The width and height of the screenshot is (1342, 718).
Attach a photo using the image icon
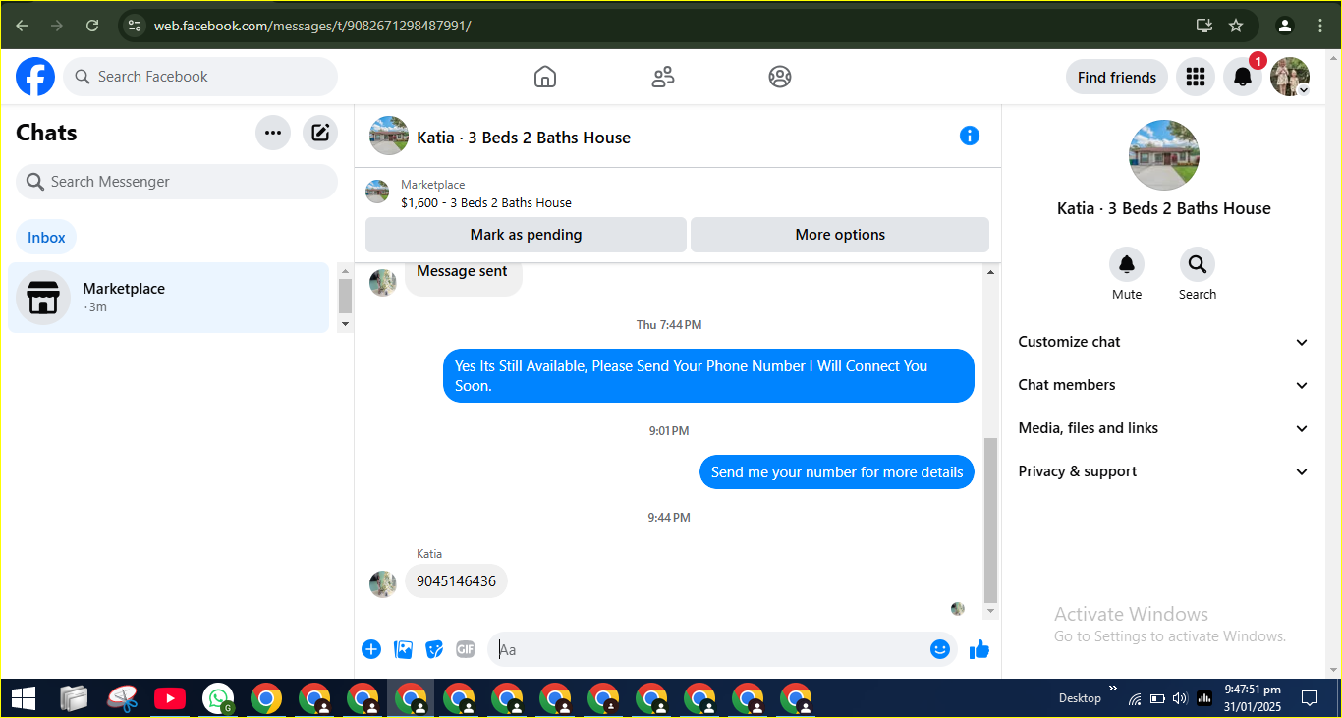tap(403, 649)
